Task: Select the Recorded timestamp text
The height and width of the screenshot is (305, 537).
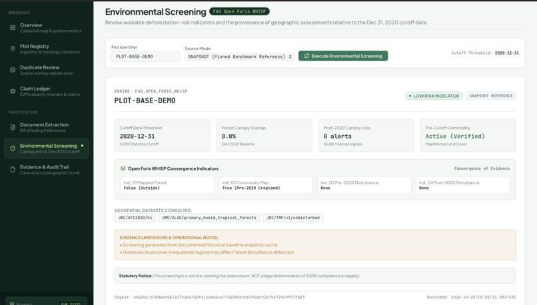Action: 471,297
